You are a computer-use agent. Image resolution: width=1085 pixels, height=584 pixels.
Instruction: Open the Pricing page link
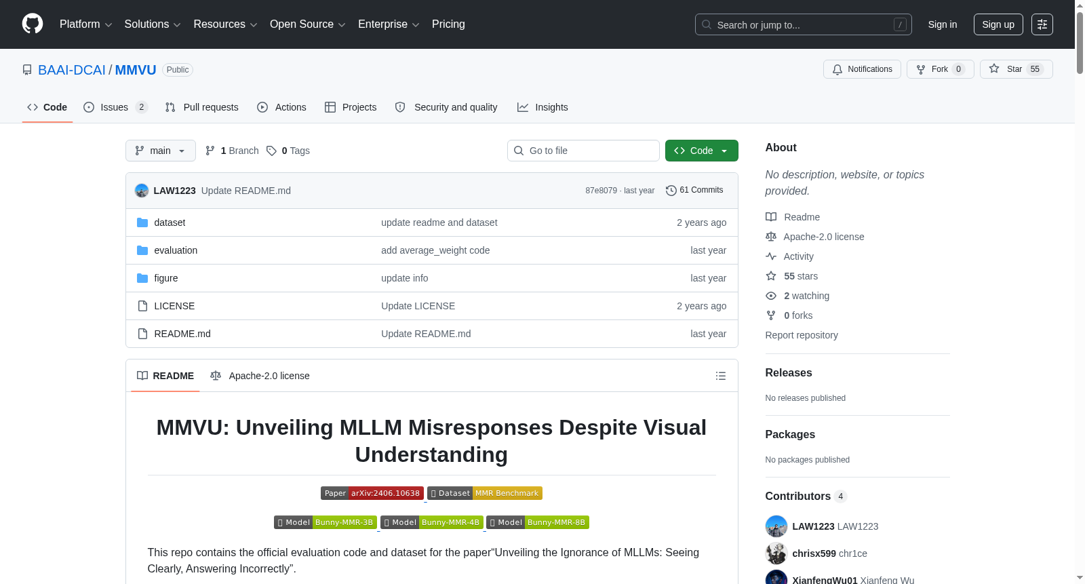click(x=448, y=24)
